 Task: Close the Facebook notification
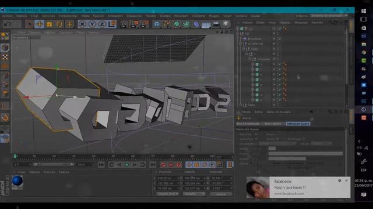click(346, 181)
